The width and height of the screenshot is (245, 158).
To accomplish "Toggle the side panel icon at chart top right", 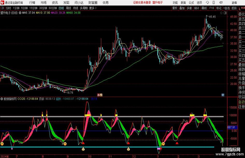I will coord(225,13).
